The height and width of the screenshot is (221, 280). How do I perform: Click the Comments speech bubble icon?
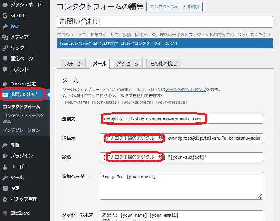click(x=5, y=69)
